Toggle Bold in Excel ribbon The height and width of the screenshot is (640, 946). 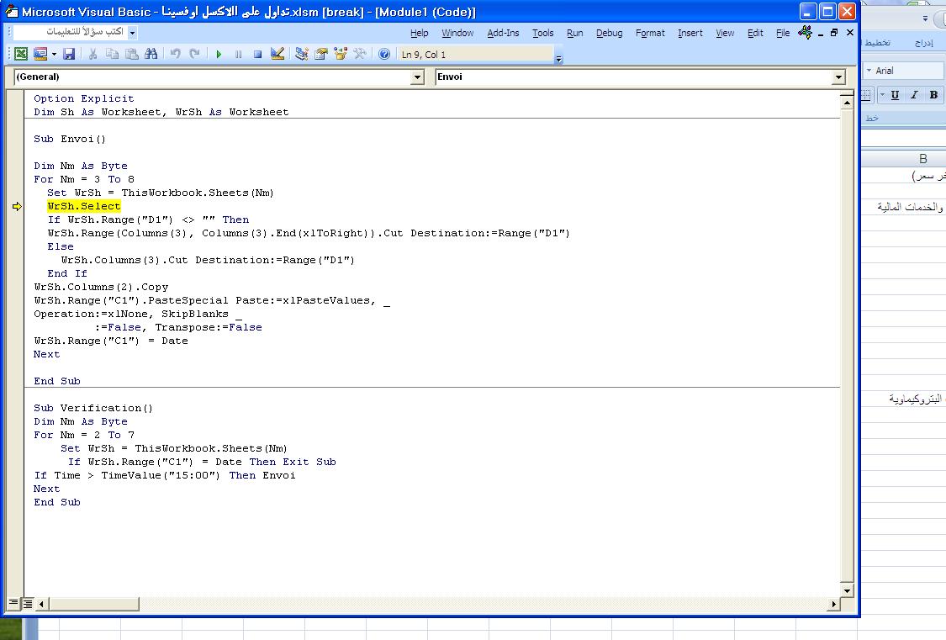coord(933,95)
